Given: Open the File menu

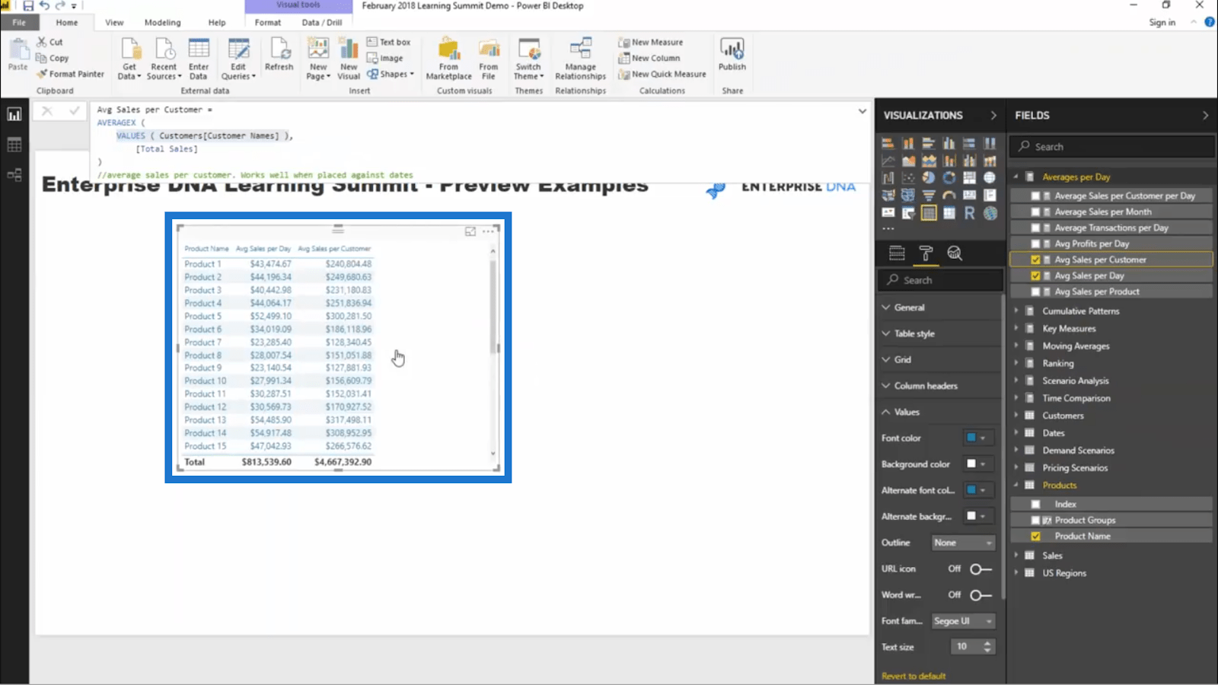Looking at the screenshot, I should [19, 22].
